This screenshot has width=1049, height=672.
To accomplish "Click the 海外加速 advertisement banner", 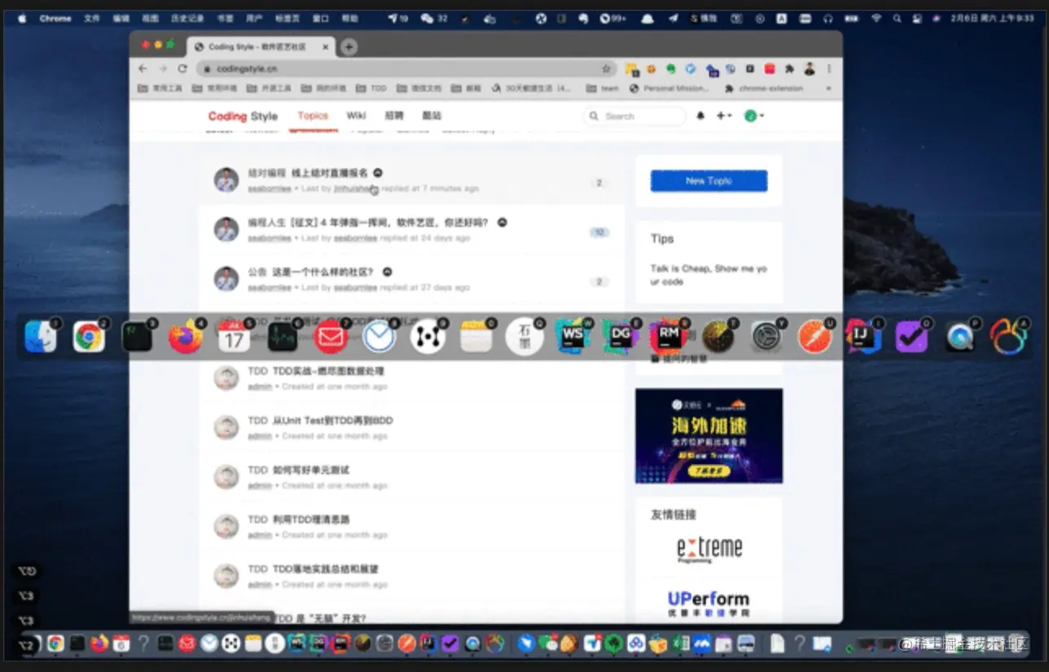I will [709, 435].
